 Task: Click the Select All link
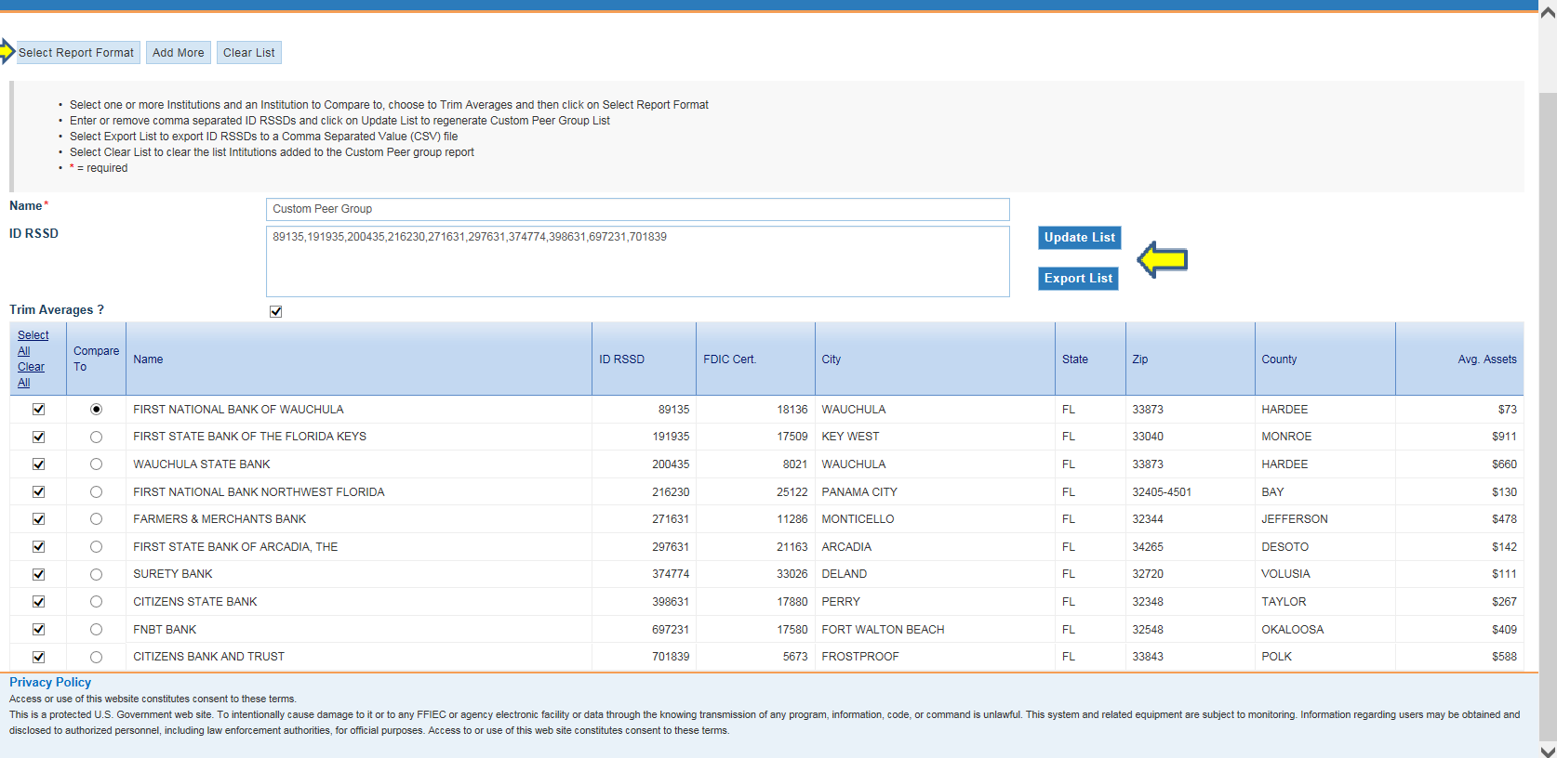pyautogui.click(x=33, y=343)
